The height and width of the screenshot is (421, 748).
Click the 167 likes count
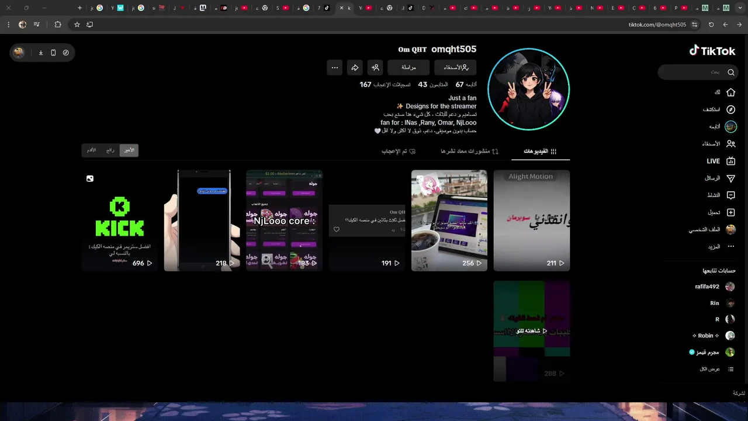tap(385, 85)
